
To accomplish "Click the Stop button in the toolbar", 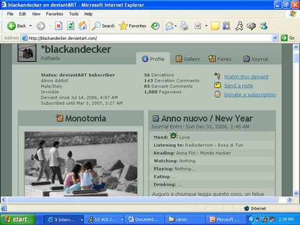I will click(x=59, y=26).
